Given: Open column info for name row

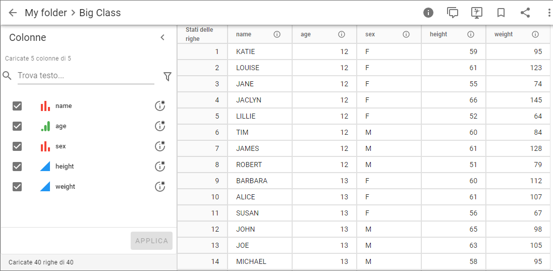Looking at the screenshot, I should click(160, 106).
